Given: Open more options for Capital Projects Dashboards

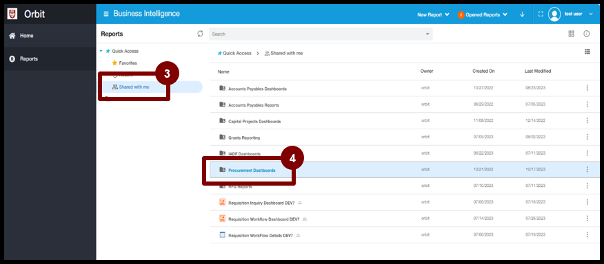Looking at the screenshot, I should (x=587, y=121).
